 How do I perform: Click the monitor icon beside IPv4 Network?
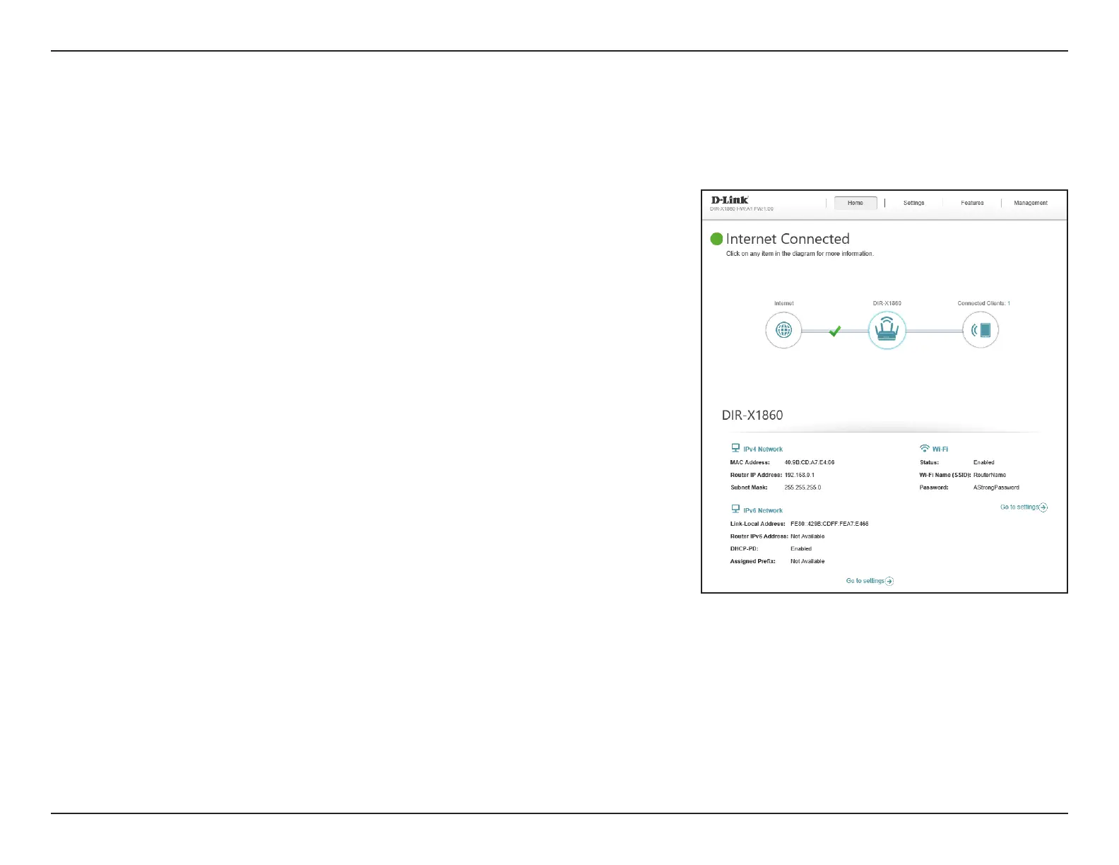[735, 448]
